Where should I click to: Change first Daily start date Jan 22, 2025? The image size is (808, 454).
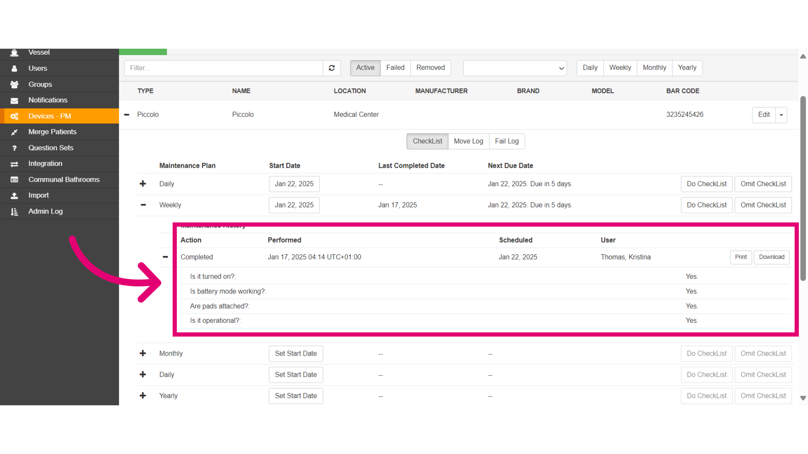click(x=294, y=184)
